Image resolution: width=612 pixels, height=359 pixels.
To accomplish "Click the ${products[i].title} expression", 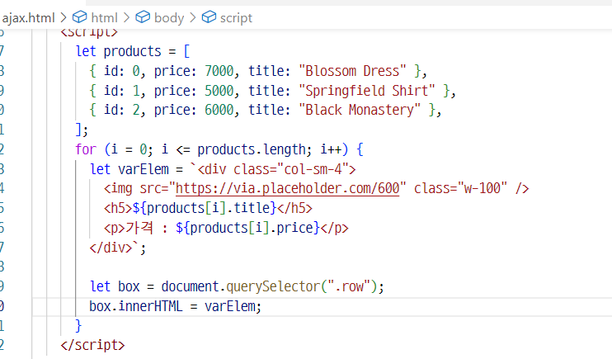I will click(x=205, y=208).
